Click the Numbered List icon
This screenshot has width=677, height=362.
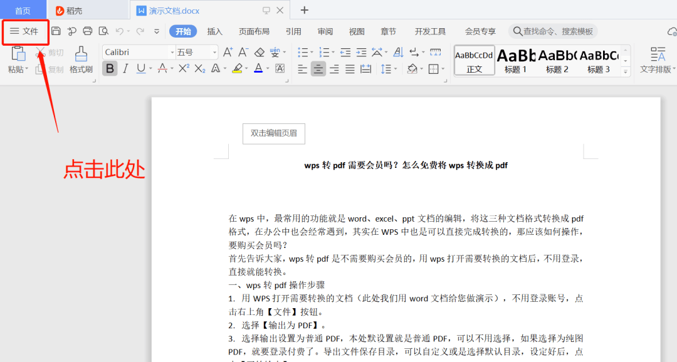click(x=324, y=52)
